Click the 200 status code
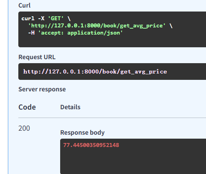 24,128
